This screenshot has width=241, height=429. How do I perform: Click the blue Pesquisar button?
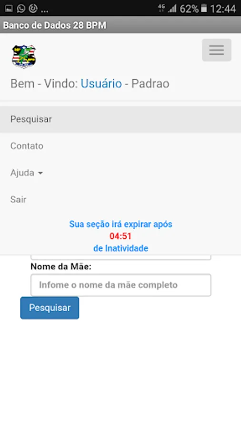coord(50,308)
